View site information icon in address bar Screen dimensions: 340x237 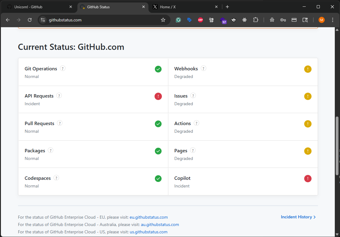[x=43, y=20]
